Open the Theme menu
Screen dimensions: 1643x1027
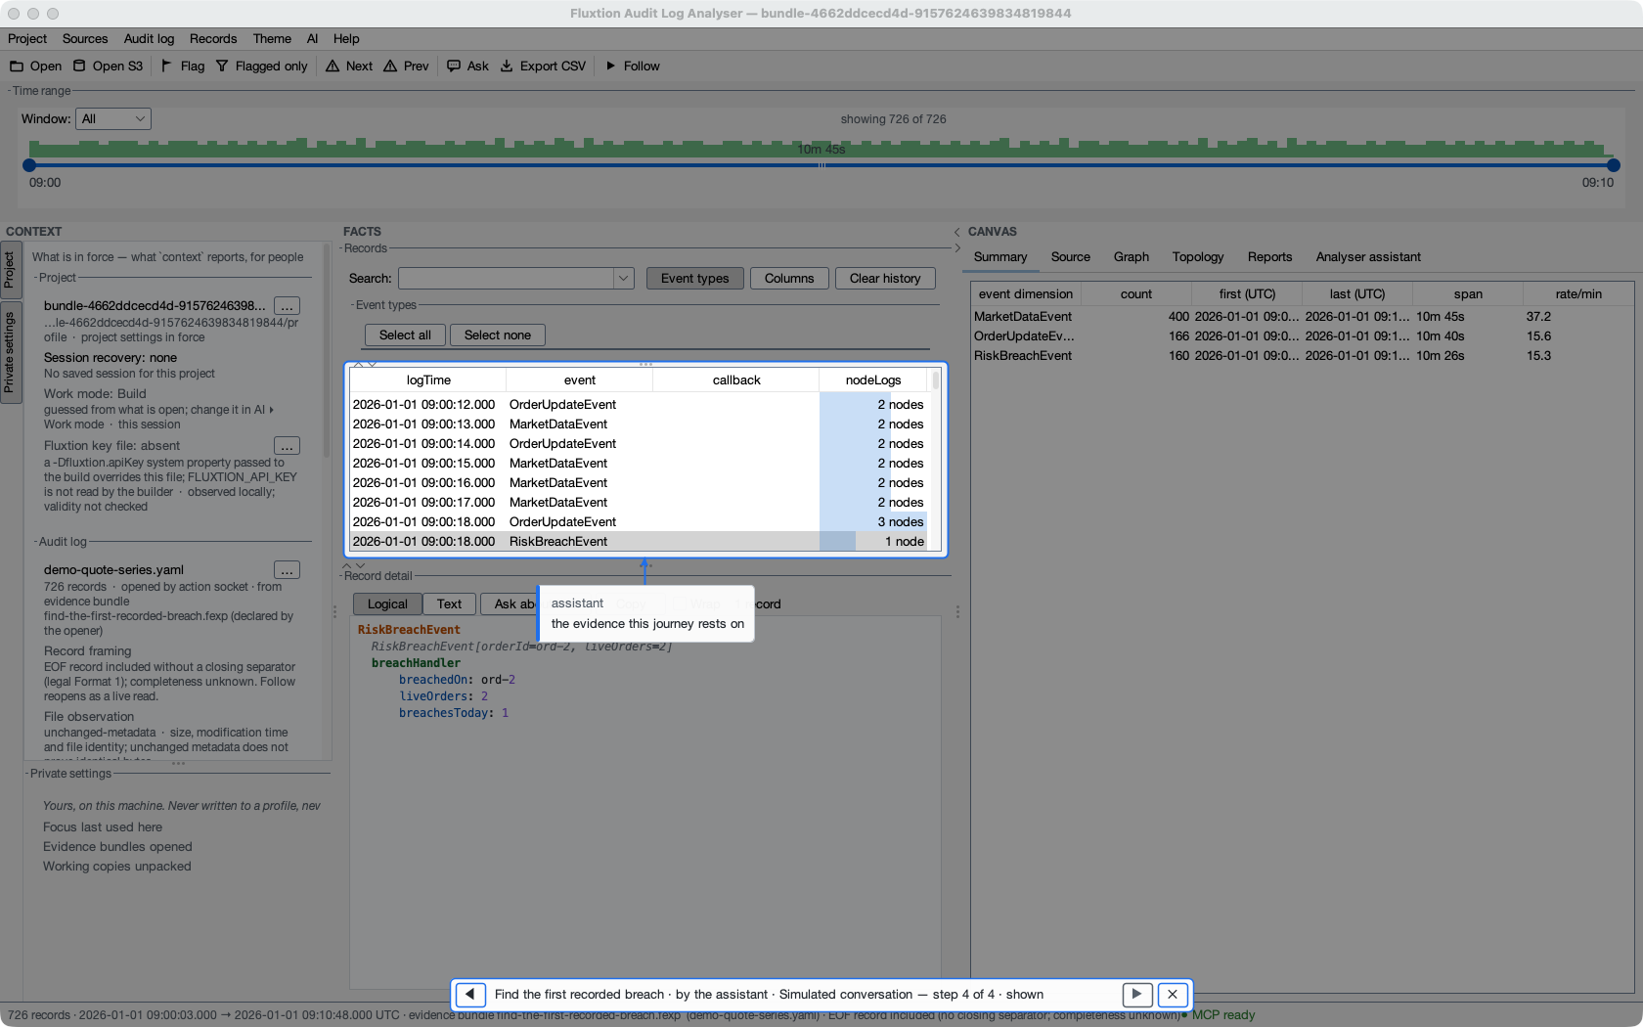click(x=272, y=38)
